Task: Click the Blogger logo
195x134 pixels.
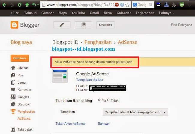Action: click(x=25, y=25)
